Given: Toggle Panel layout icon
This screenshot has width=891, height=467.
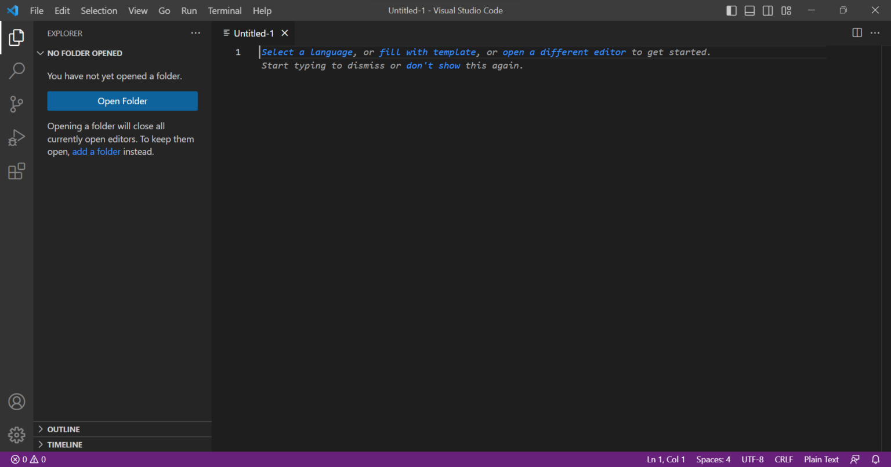Looking at the screenshot, I should [x=749, y=10].
